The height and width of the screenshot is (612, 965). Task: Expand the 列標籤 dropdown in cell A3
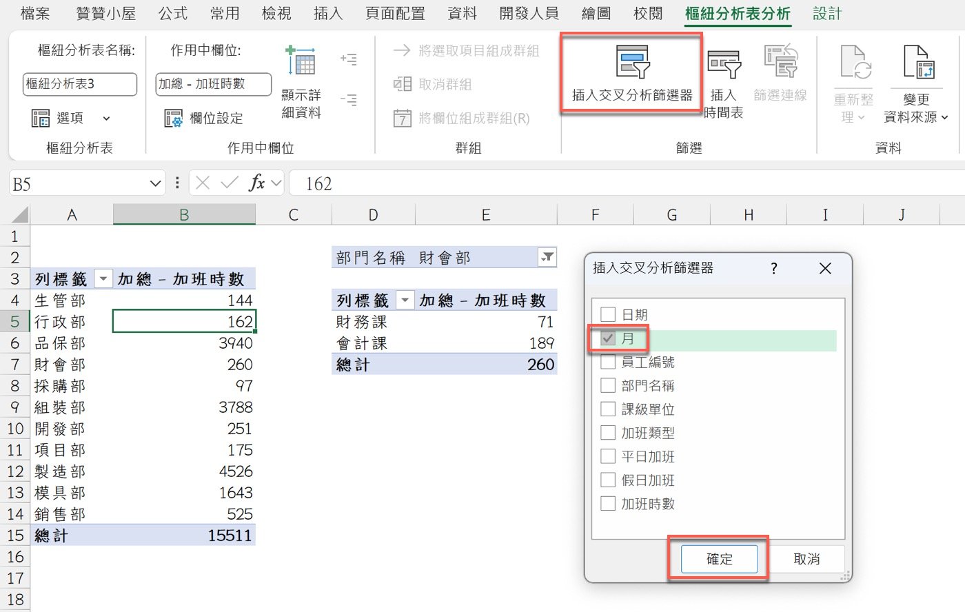[x=103, y=279]
